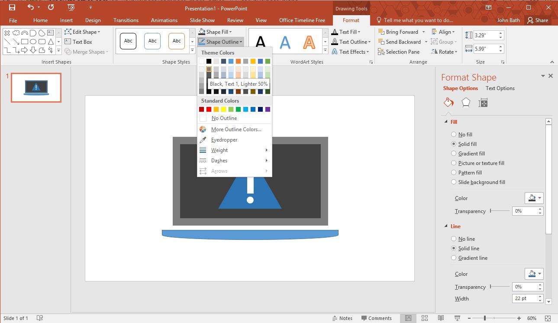Viewport: 558px width, 323px height.
Task: Select the slide thumbnail in the panel
Action: 36,87
